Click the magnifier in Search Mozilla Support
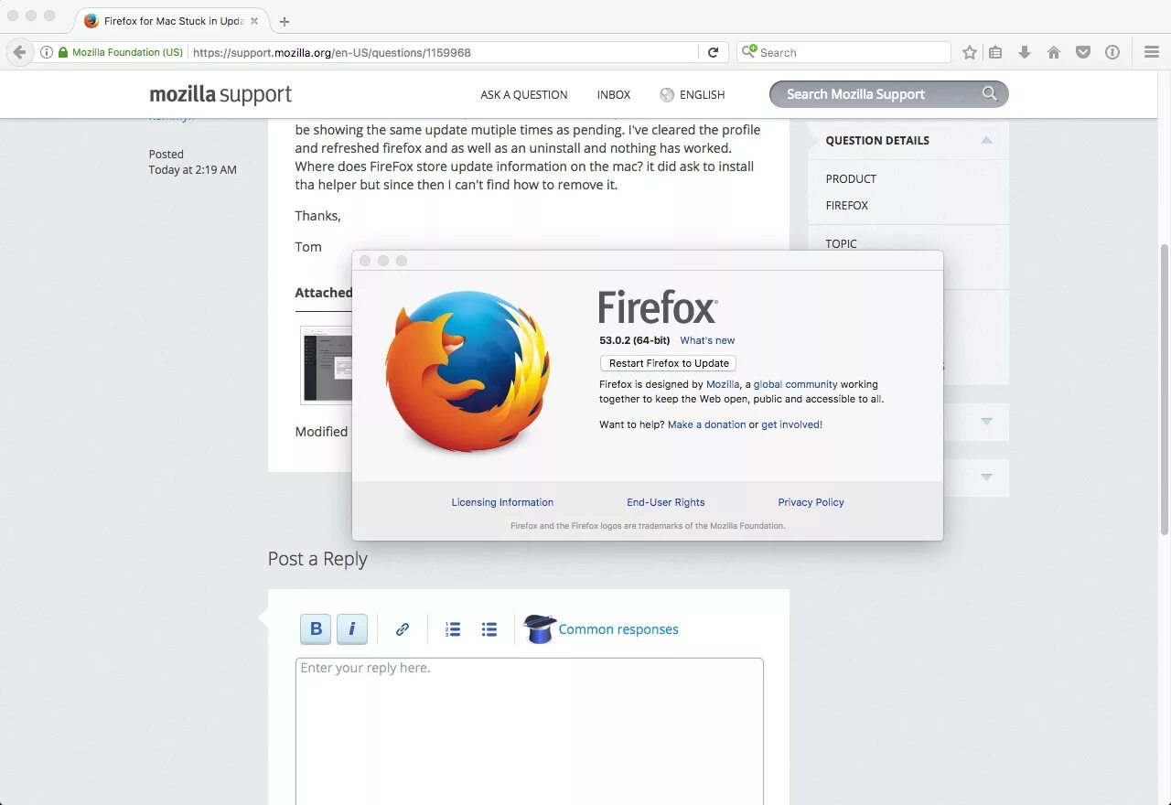The width and height of the screenshot is (1171, 805). 990,93
